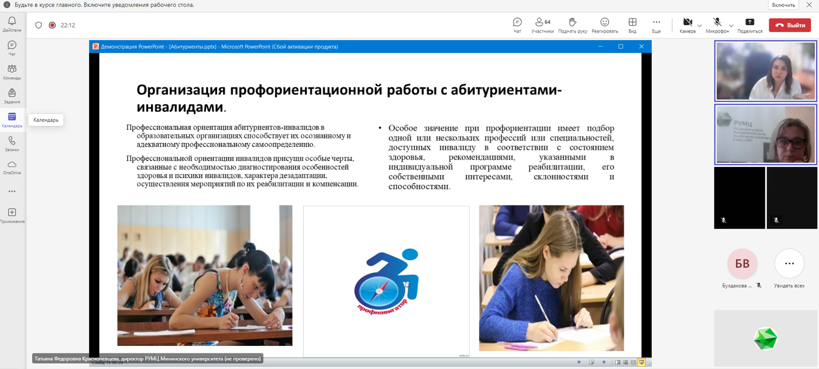Dismiss the notification banner
The image size is (819, 369).
point(809,5)
